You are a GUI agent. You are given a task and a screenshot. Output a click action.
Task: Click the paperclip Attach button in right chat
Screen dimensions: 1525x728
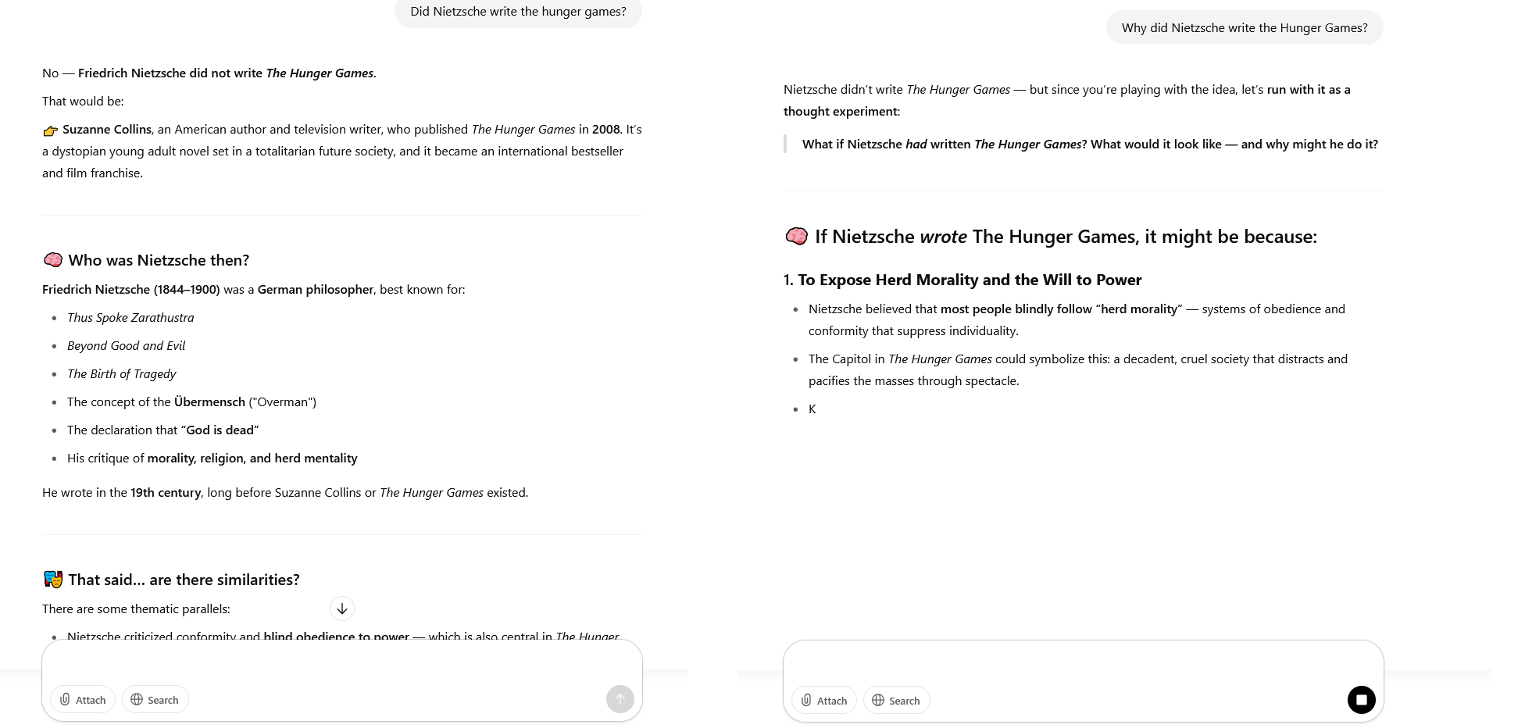[824, 700]
